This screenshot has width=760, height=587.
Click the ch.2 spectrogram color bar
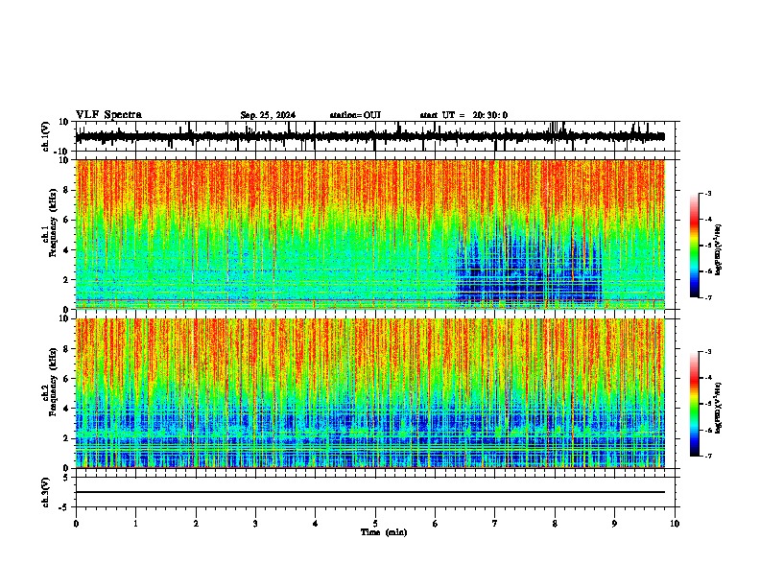click(x=695, y=404)
